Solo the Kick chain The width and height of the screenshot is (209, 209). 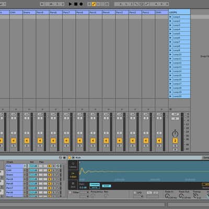[x=54, y=166]
